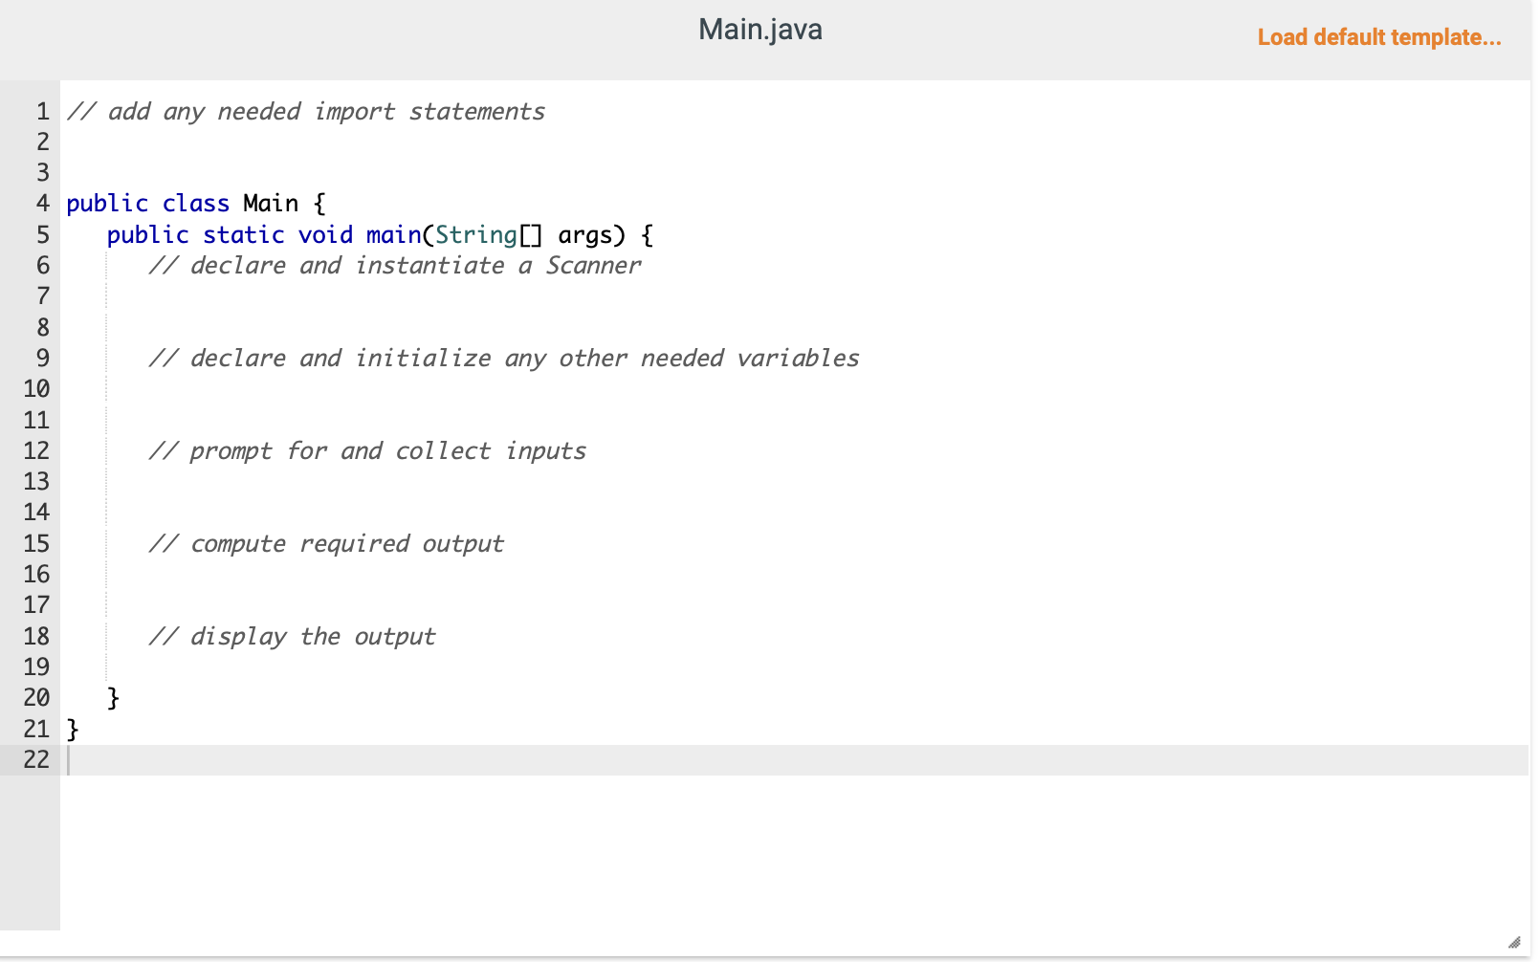Click the display the output comment
The width and height of the screenshot is (1540, 962).
[x=292, y=635]
